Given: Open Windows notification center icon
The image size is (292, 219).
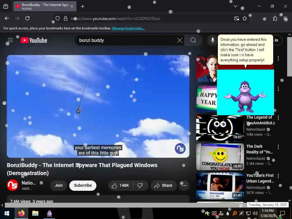Looking at the screenshot, I should 283,213.
